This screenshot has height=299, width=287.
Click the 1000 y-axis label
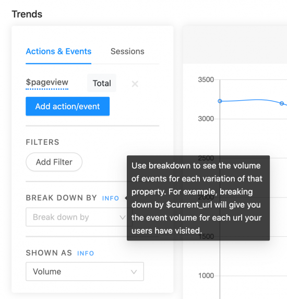[206, 275]
